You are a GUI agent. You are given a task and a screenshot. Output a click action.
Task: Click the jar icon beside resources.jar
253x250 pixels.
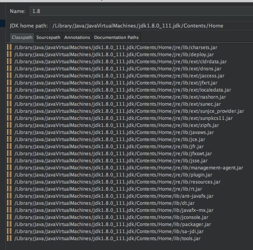click(9, 182)
